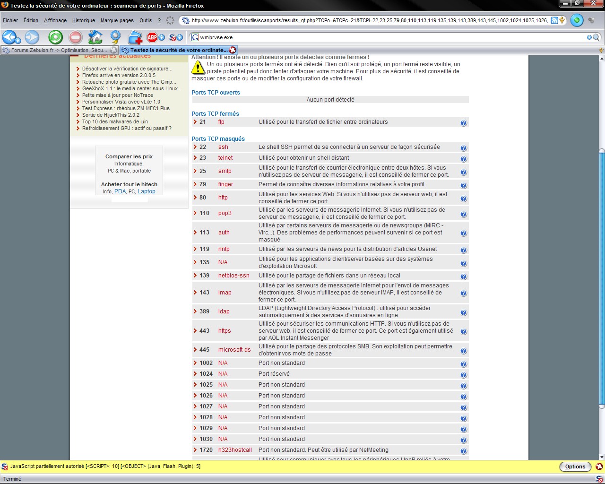Click help icon on the port 80 http row
605x484 pixels.
pyautogui.click(x=463, y=199)
